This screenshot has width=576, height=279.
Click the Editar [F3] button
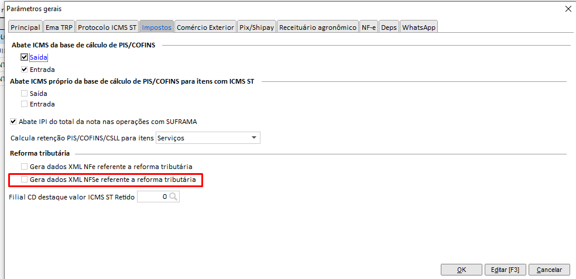click(x=505, y=270)
